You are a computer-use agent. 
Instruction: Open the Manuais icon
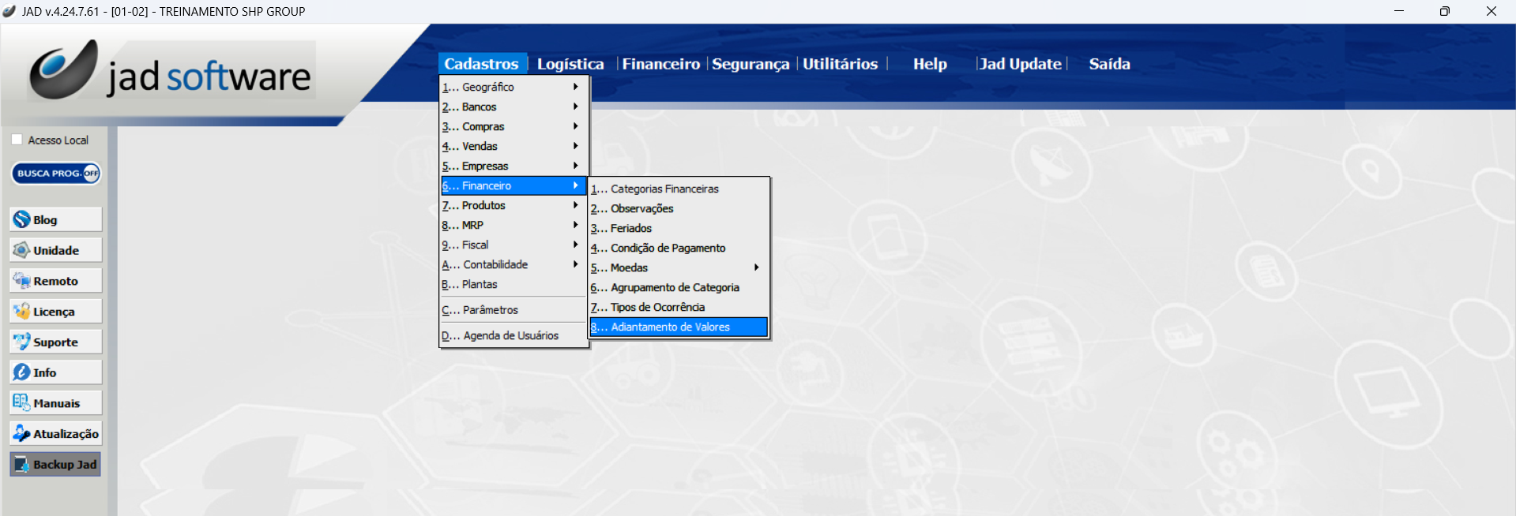coord(55,403)
